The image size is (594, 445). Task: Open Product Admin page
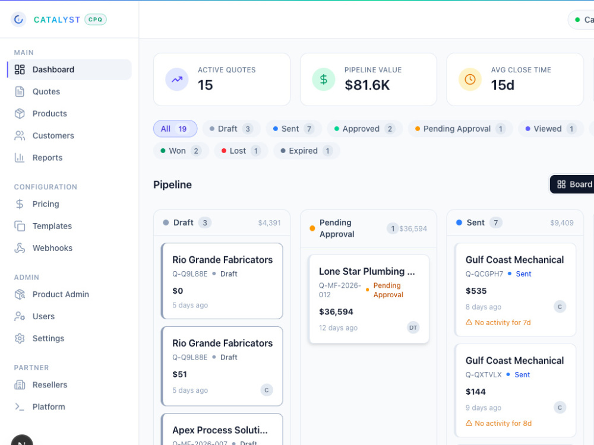[69, 294]
